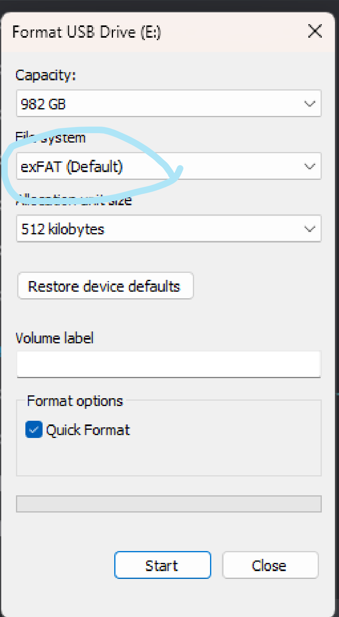Open the 512 kilobytes allocation size list
The width and height of the screenshot is (339, 617).
[164, 229]
